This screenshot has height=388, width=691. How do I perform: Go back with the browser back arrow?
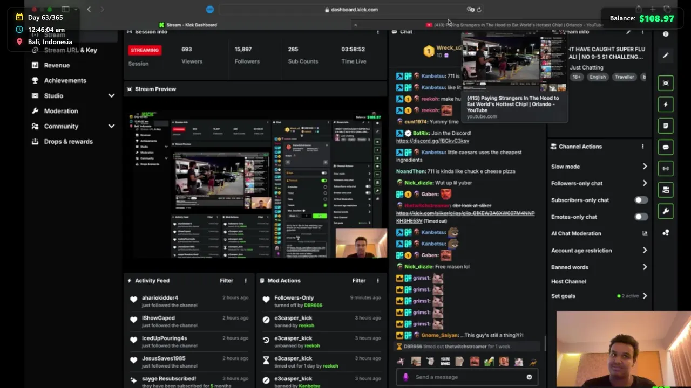click(89, 9)
